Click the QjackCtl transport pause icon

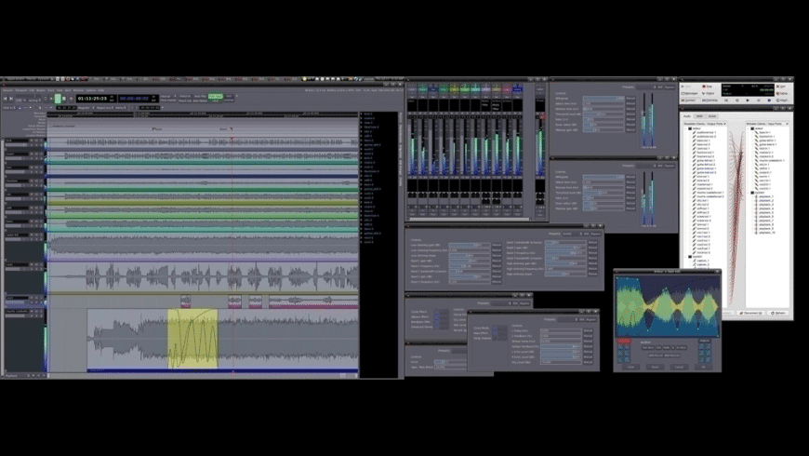pyautogui.click(x=759, y=101)
